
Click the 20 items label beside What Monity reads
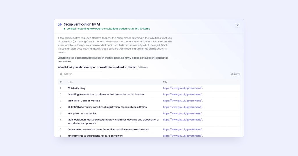pos(143,67)
